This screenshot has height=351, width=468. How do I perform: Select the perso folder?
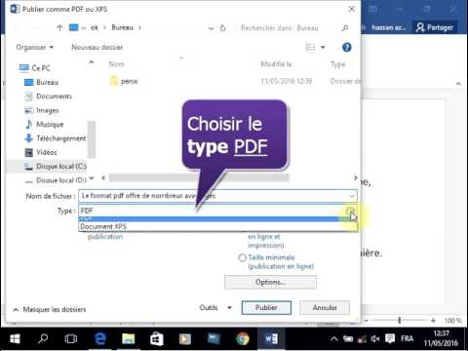pos(124,81)
